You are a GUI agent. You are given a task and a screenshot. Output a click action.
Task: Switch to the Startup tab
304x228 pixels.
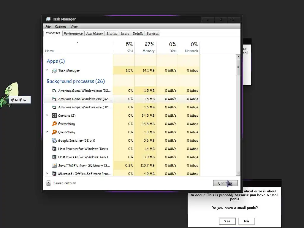tap(112, 34)
